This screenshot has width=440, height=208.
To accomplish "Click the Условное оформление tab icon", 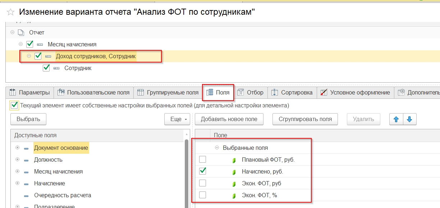I will (324, 92).
